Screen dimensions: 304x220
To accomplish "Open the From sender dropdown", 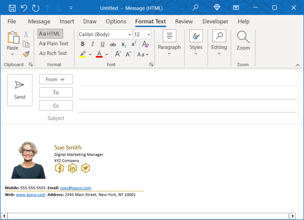I will tap(56, 79).
